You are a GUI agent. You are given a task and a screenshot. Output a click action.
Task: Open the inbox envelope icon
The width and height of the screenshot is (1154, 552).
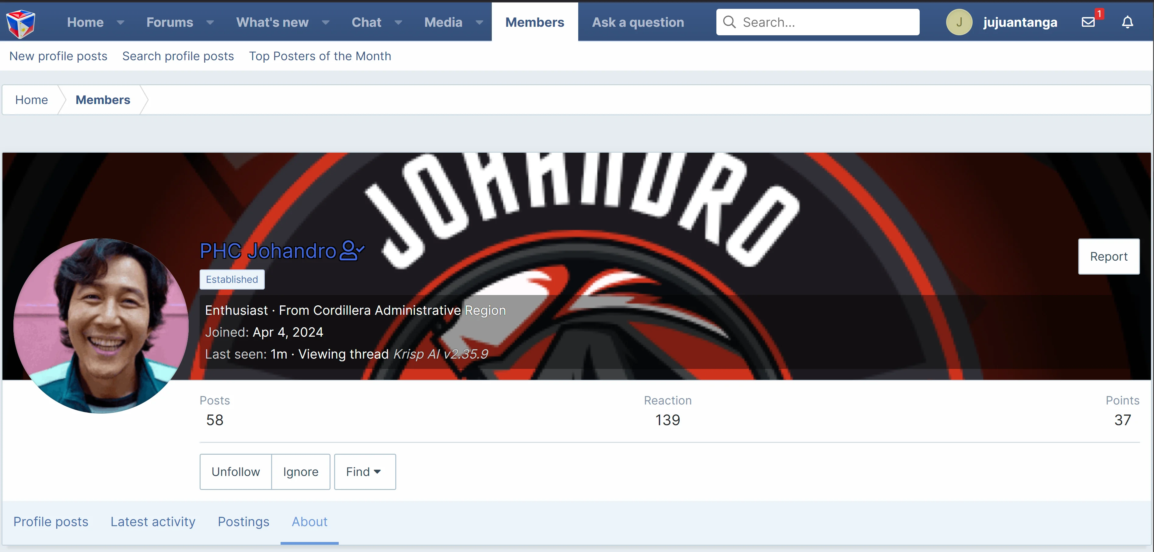click(1089, 22)
